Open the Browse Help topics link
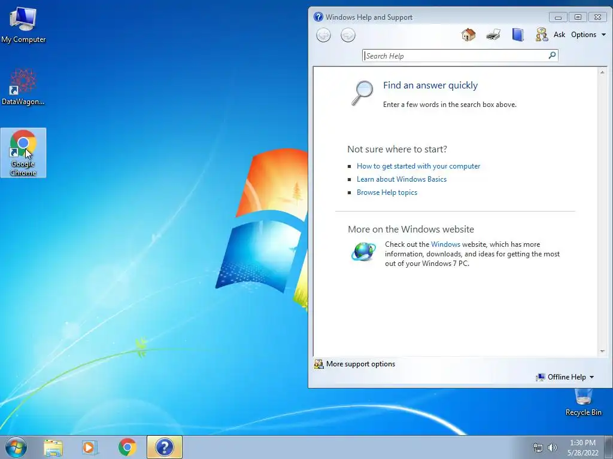 tap(387, 192)
